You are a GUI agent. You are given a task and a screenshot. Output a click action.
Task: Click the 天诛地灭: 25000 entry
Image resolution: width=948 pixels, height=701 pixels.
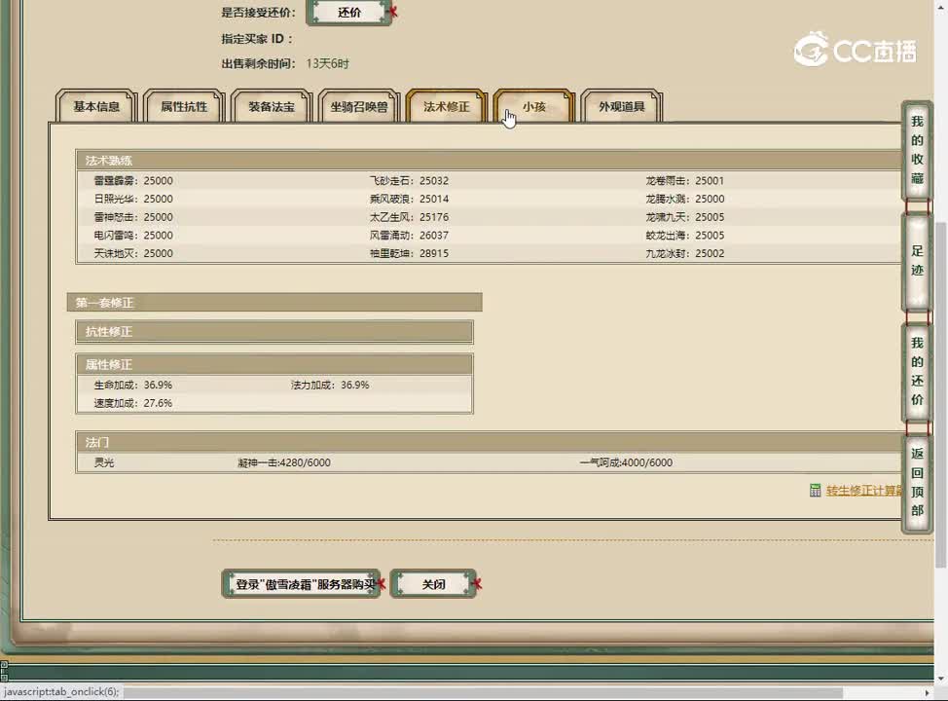[x=133, y=253]
